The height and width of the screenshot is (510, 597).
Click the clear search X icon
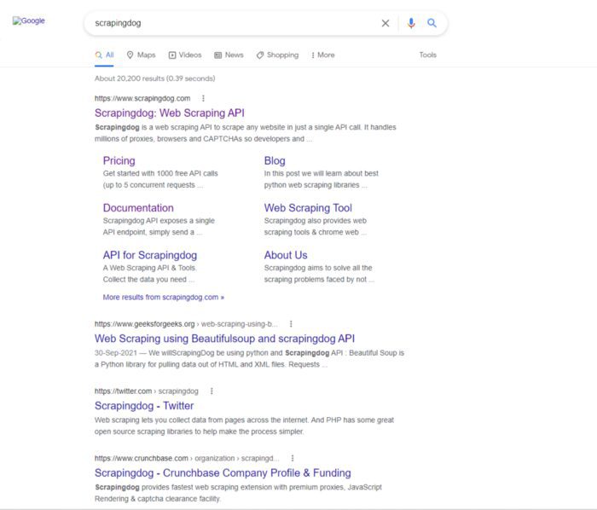pyautogui.click(x=385, y=23)
